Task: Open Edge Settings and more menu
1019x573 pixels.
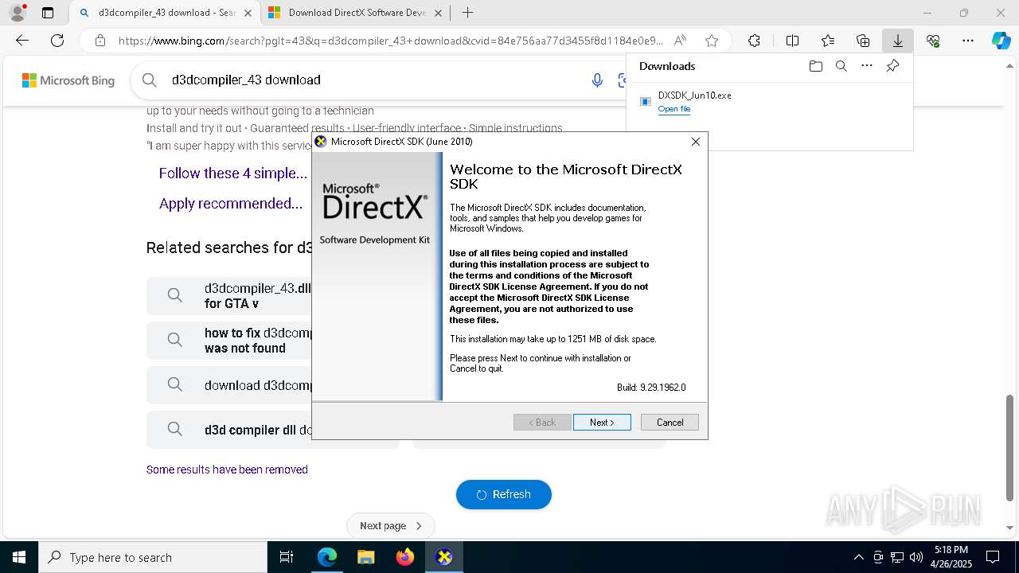Action: [x=968, y=41]
